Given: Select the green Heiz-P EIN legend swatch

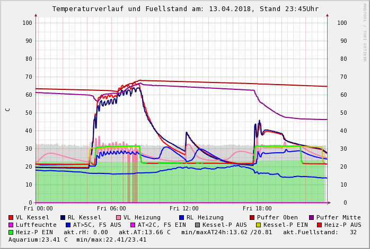Looking at the screenshot, I should tap(11, 233).
